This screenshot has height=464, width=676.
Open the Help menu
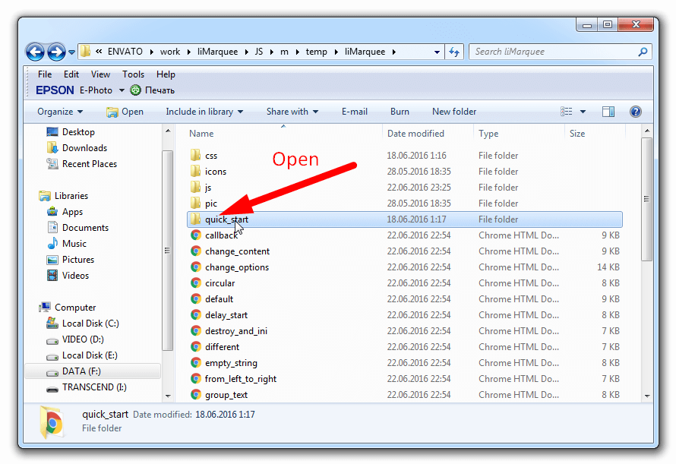(166, 74)
